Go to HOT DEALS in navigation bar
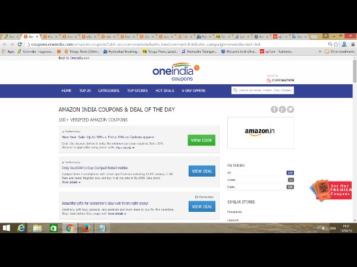357x267 pixels. click(x=164, y=91)
